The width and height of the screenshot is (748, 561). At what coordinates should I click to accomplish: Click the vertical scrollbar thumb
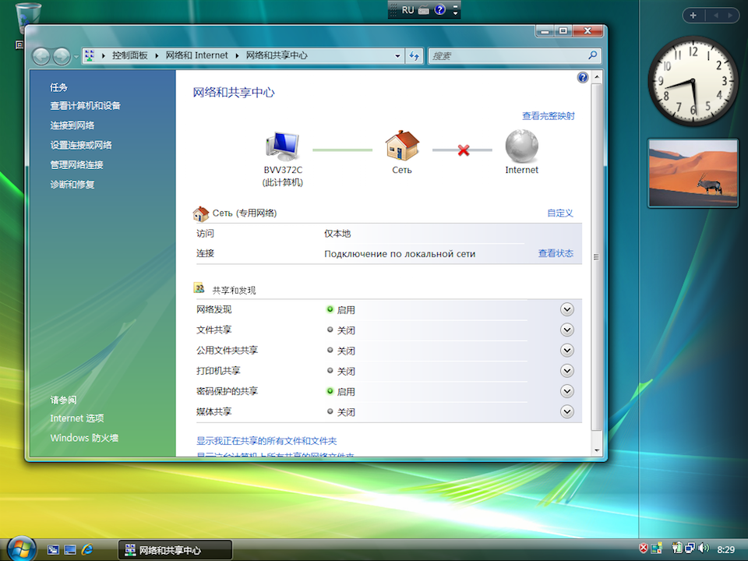(596, 258)
